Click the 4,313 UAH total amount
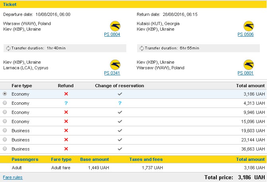The image size is (267, 182). tap(254, 103)
